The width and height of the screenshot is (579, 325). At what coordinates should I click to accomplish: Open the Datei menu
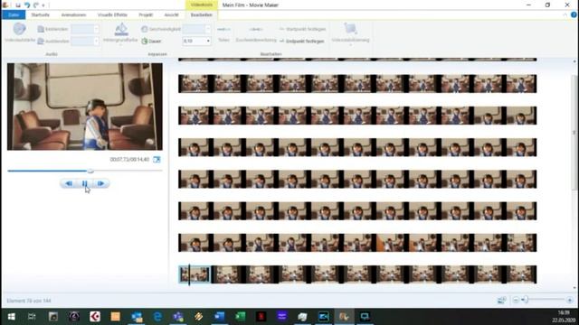[x=14, y=14]
